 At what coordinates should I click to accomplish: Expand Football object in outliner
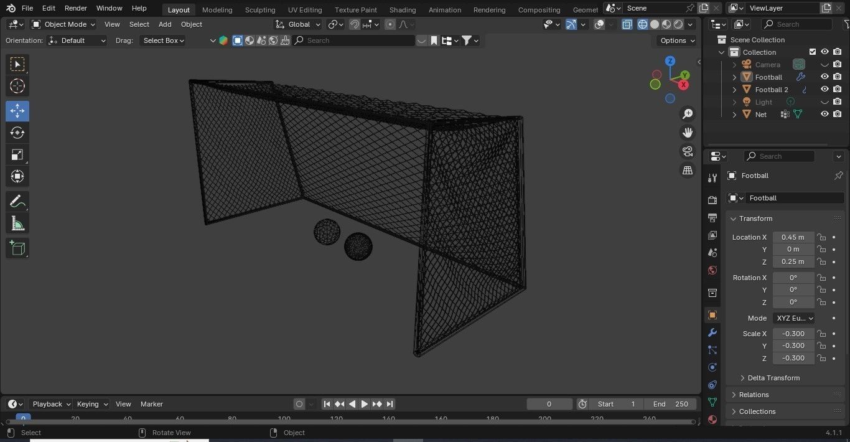pyautogui.click(x=734, y=77)
